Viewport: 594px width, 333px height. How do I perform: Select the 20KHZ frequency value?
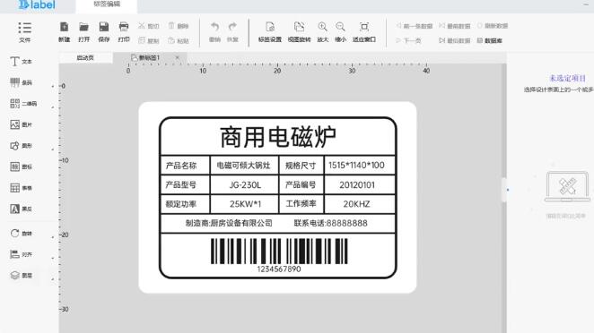pyautogui.click(x=356, y=204)
